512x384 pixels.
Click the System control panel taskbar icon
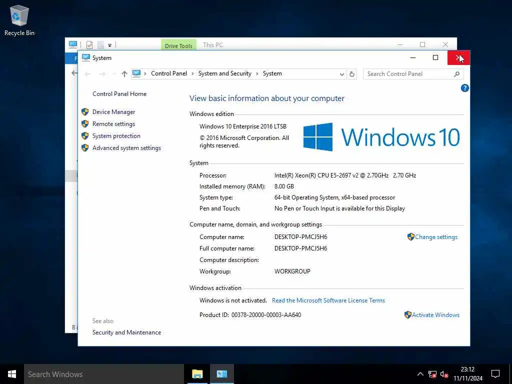tap(221, 374)
